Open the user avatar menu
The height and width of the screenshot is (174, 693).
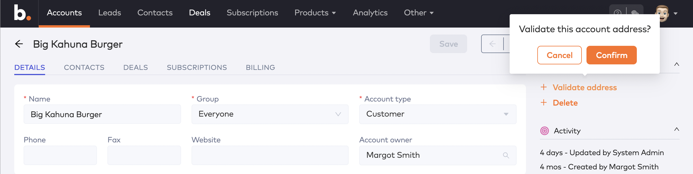click(662, 13)
